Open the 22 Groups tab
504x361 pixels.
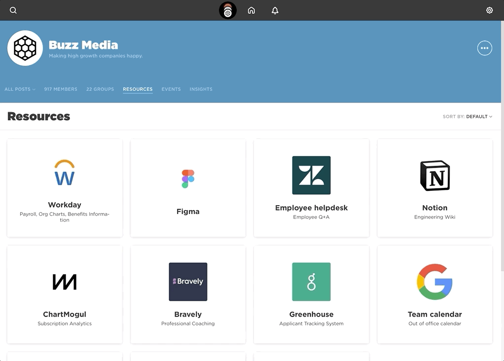click(100, 89)
